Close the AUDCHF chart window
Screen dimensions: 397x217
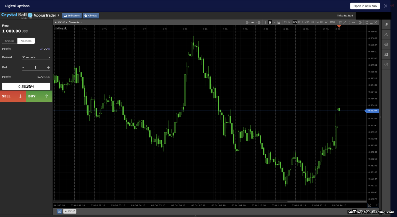coord(376,22)
